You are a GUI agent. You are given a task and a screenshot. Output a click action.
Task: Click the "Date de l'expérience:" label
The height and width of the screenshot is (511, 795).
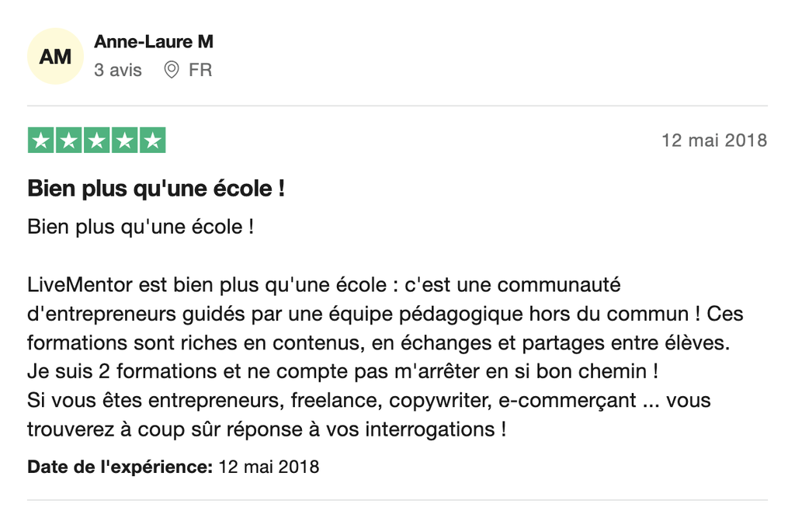(x=120, y=467)
